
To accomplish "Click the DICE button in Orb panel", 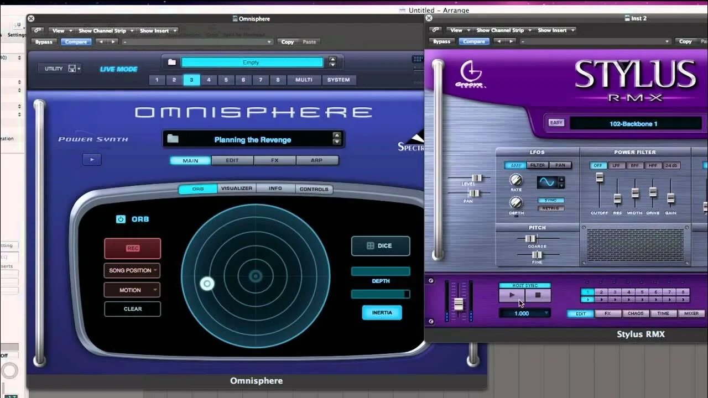I will click(381, 246).
